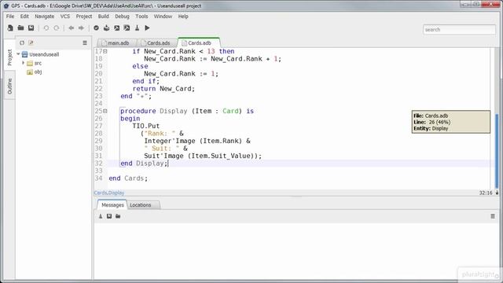Click line number 34 in gutter
This screenshot has height=283, width=503.
pyautogui.click(x=98, y=178)
